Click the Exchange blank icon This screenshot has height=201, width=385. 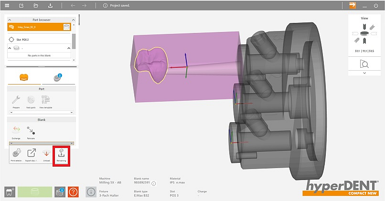(16, 130)
